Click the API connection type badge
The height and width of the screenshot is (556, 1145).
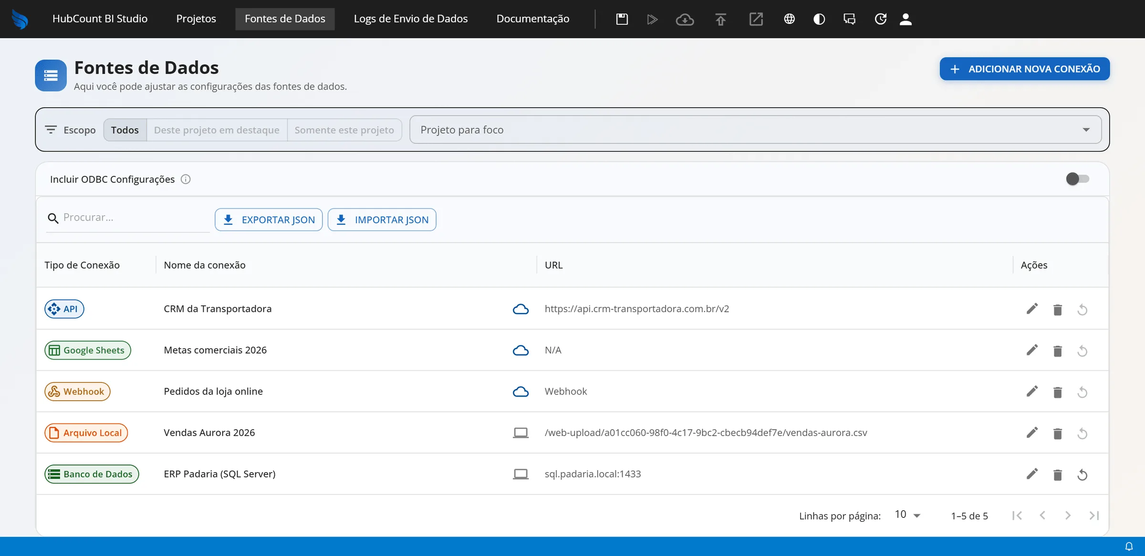(64, 309)
